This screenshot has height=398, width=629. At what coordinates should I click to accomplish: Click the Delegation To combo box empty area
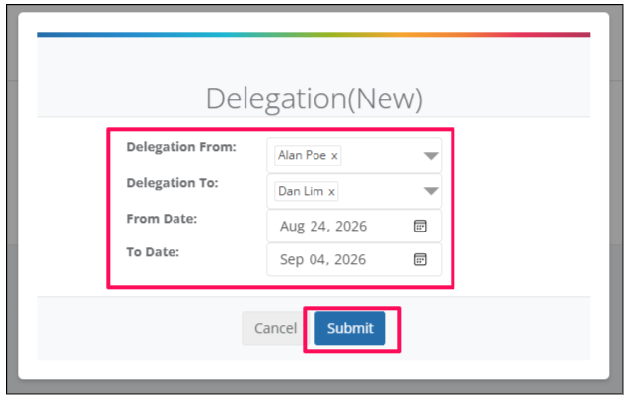[380, 191]
